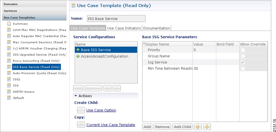The height and width of the screenshot is (132, 276).
Task: Move parameter down with down arrow icon
Action: pyautogui.click(x=207, y=127)
